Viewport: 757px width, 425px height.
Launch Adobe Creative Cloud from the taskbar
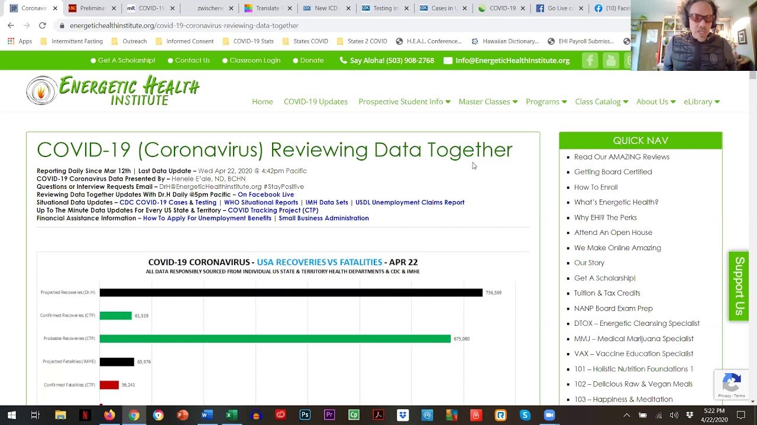280,415
